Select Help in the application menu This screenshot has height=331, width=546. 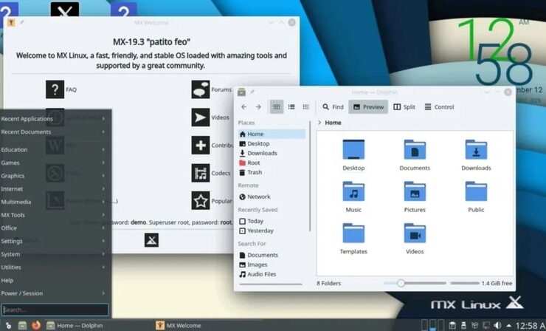tap(55, 281)
